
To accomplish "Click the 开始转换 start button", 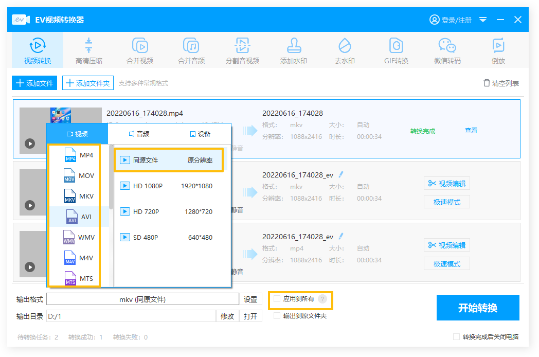I will tap(478, 308).
